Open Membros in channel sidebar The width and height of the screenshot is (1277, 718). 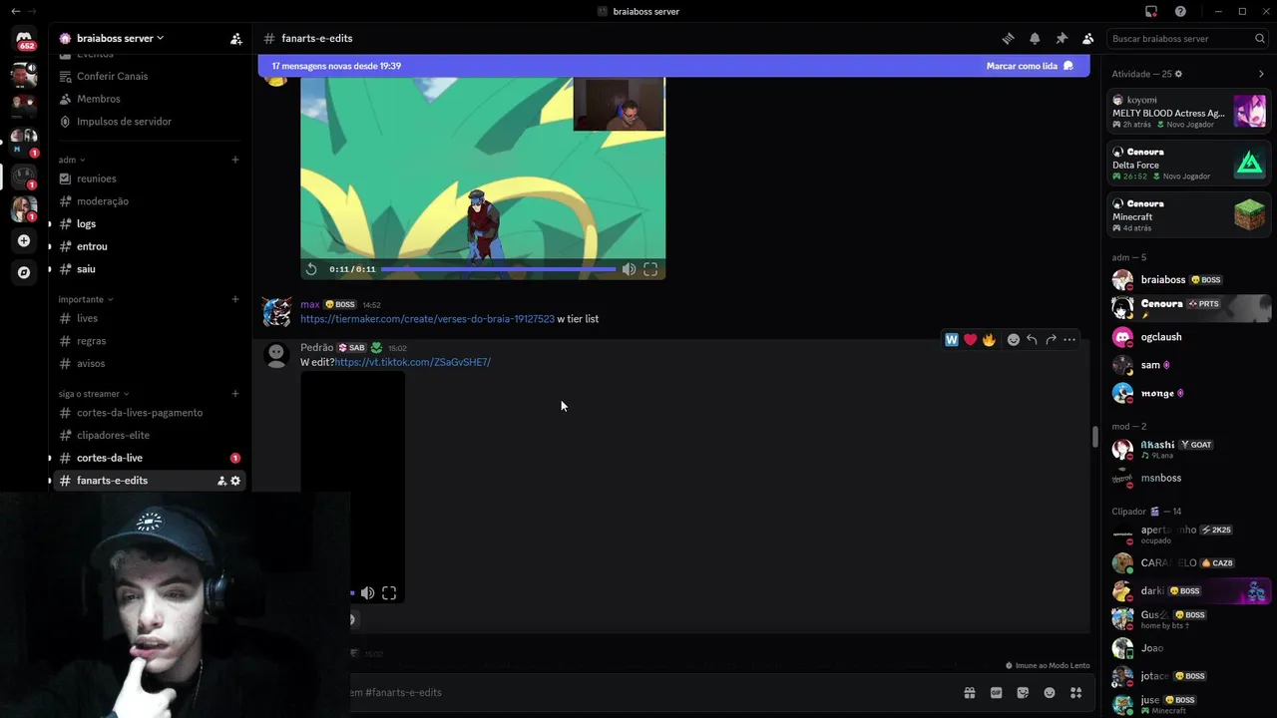pos(148,99)
